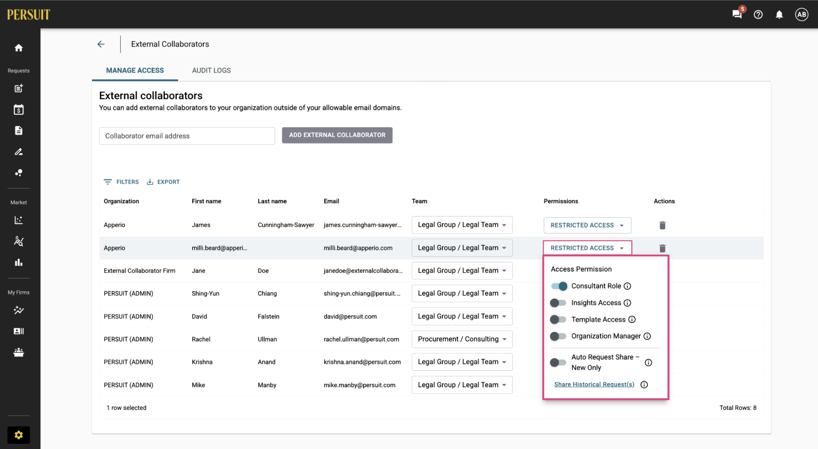Image resolution: width=818 pixels, height=449 pixels.
Task: Sort by the Email column header
Action: point(331,201)
